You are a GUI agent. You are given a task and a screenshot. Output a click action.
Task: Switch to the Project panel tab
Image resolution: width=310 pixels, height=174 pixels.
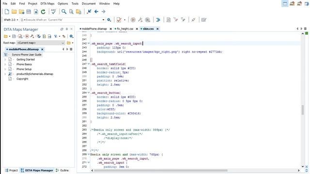tap(12, 170)
